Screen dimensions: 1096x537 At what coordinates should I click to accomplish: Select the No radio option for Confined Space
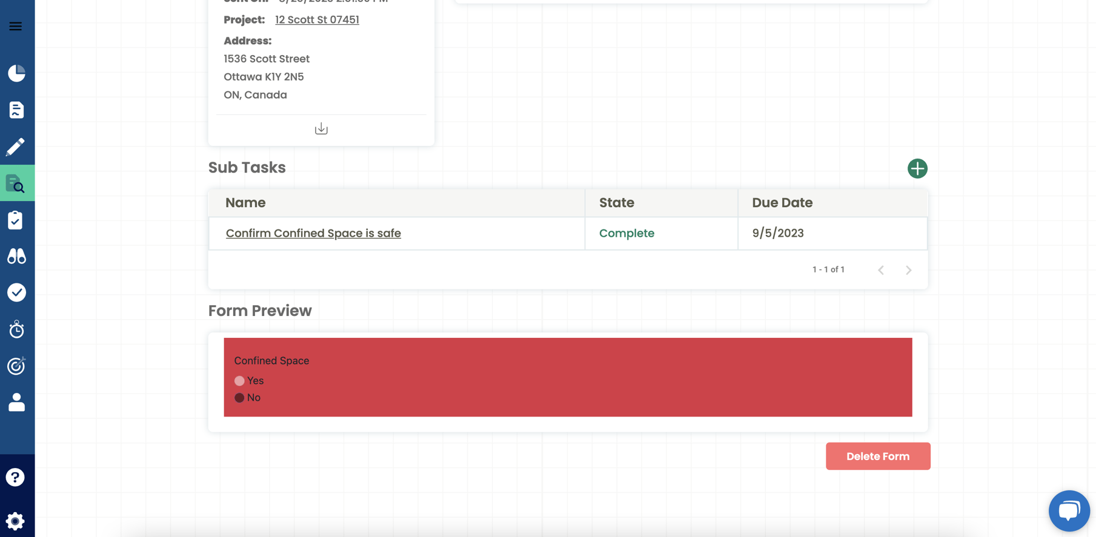239,398
